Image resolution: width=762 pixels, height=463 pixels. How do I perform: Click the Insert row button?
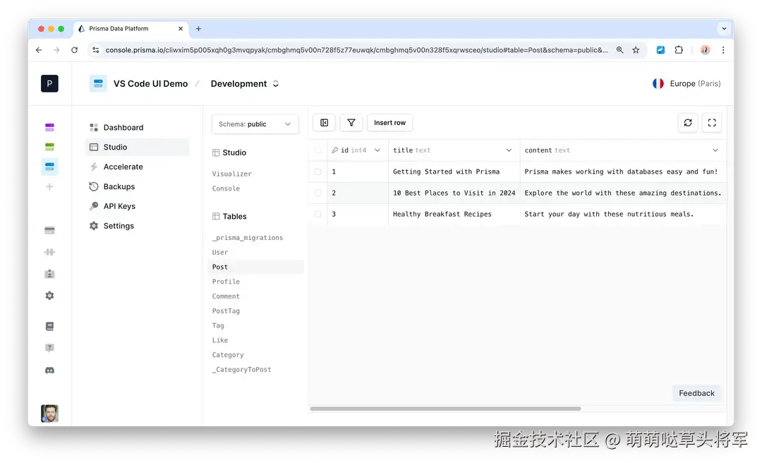coord(389,122)
